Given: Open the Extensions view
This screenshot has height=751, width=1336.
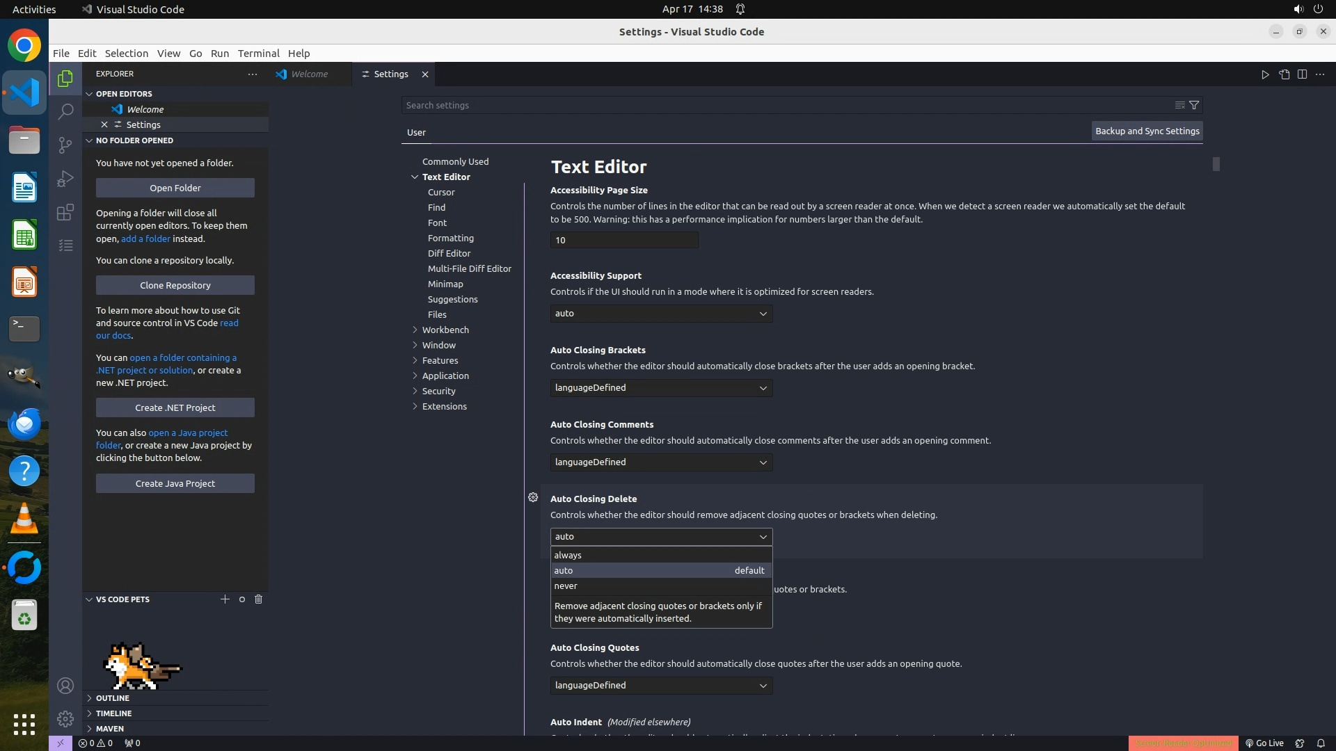Looking at the screenshot, I should point(65,212).
